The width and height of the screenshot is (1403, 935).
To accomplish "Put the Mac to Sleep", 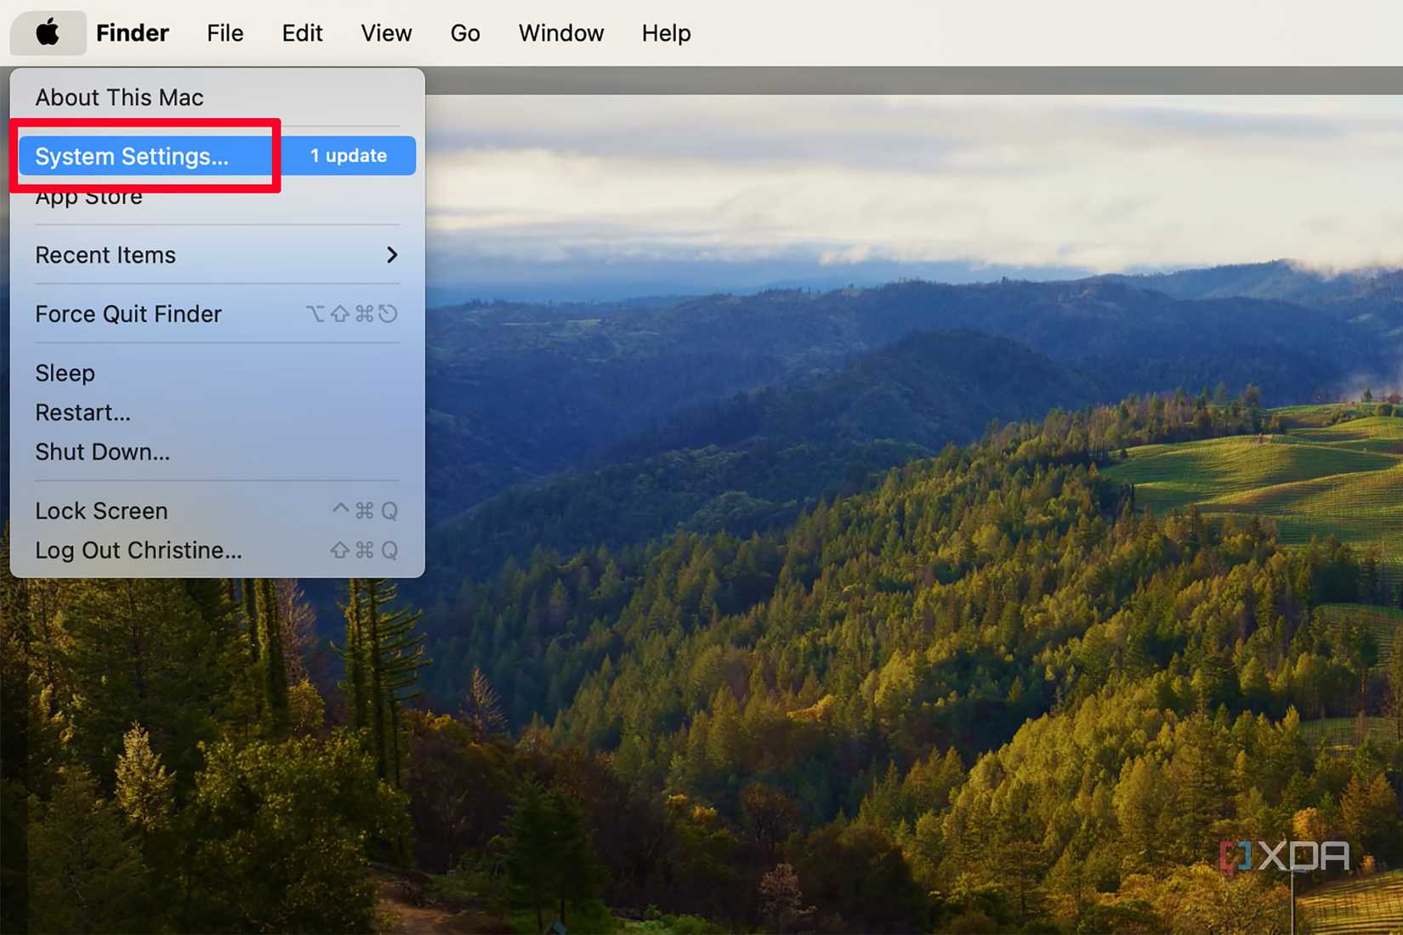I will coord(217,373).
